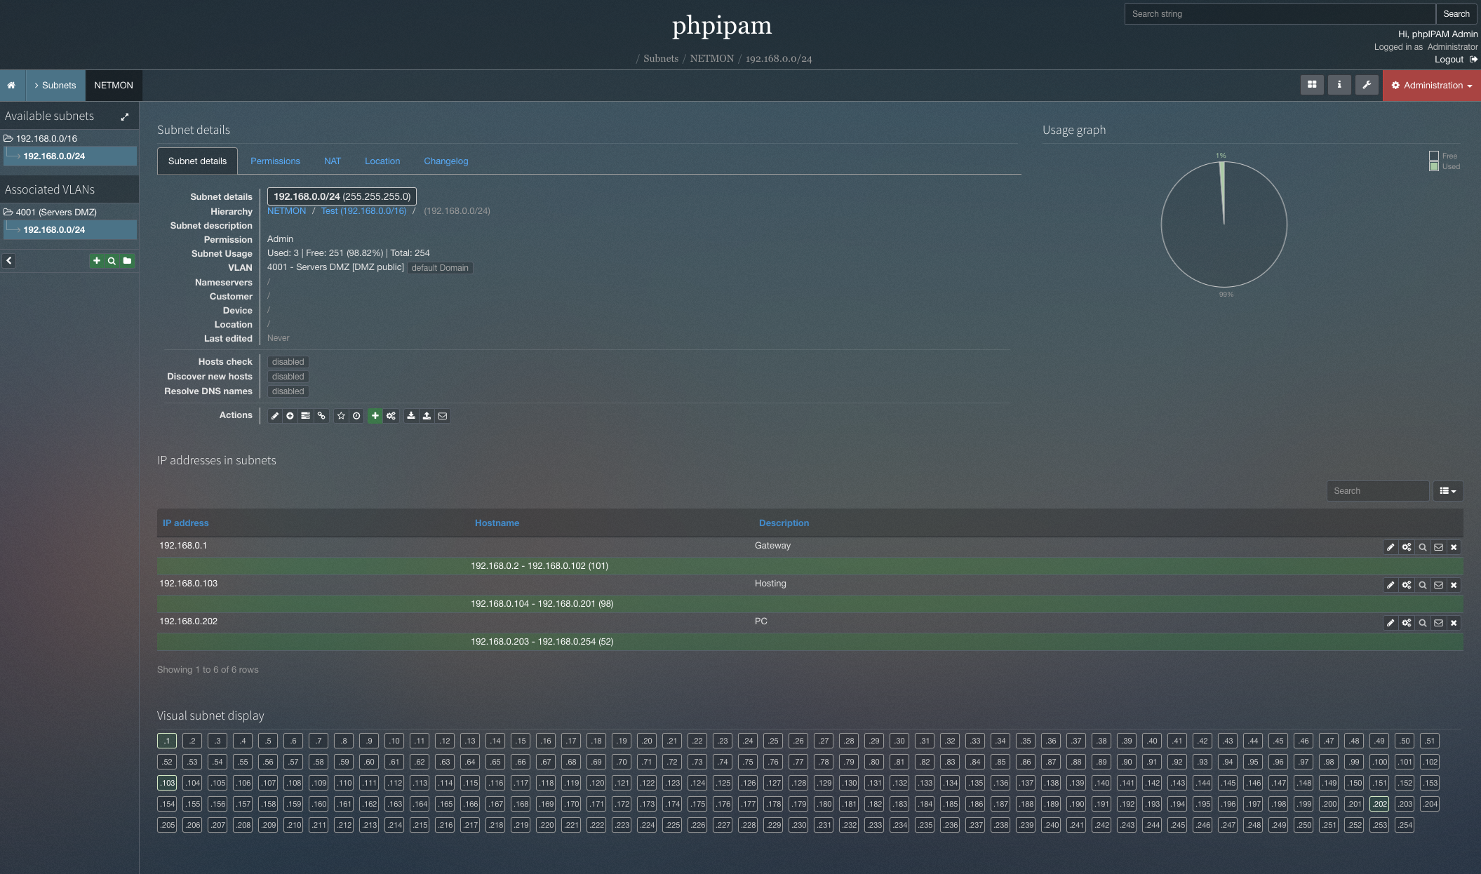Add subnet with sidebar green plus
This screenshot has height=874, width=1481.
(97, 261)
